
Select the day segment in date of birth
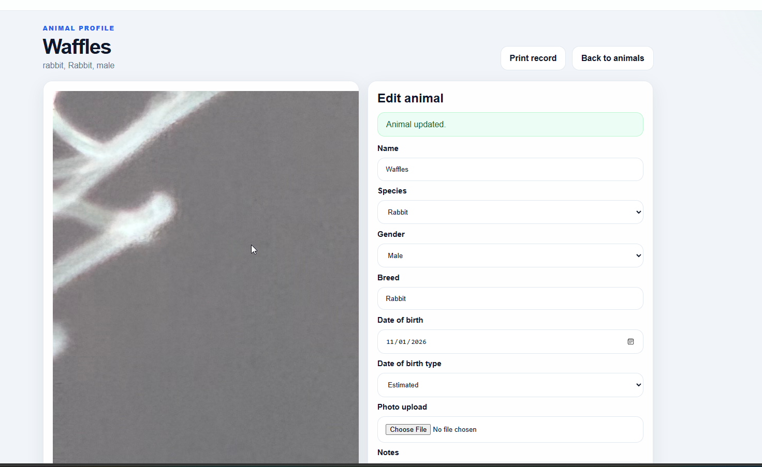(402, 342)
